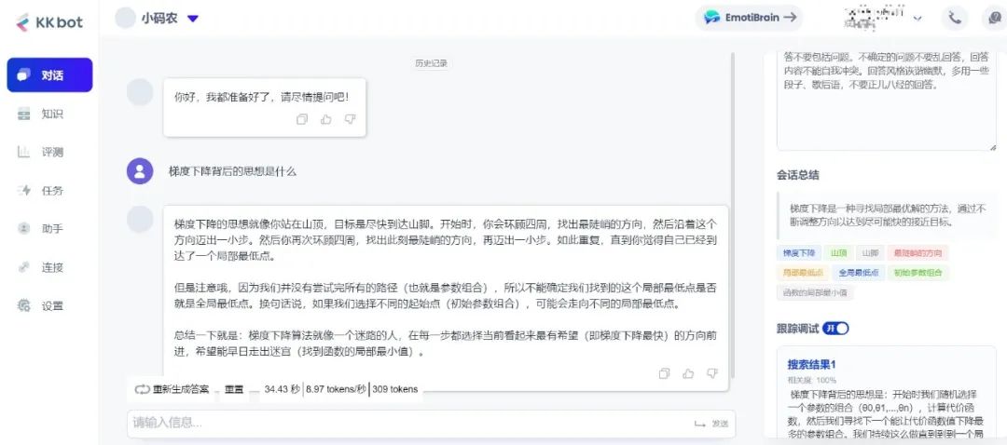Expand the 小码农 bot dropdown
The height and width of the screenshot is (445, 1007).
(193, 19)
